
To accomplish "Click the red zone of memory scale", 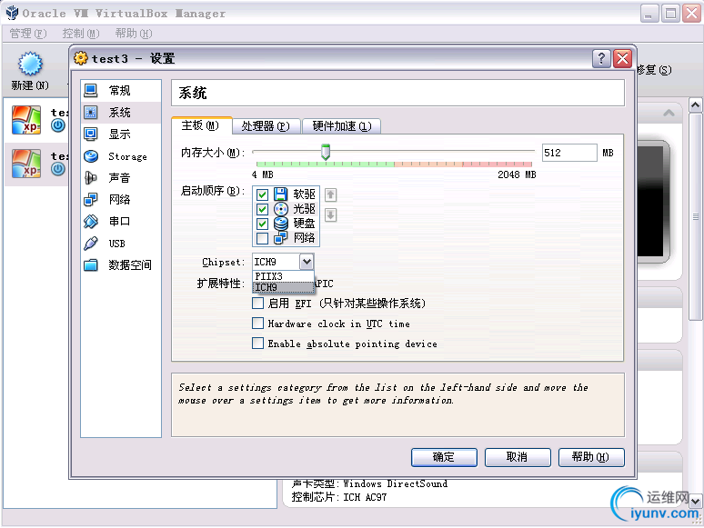I will 497,164.
